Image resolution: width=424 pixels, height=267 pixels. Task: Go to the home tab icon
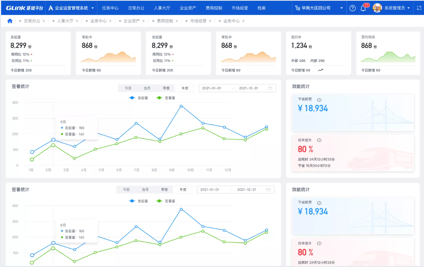click(10, 21)
